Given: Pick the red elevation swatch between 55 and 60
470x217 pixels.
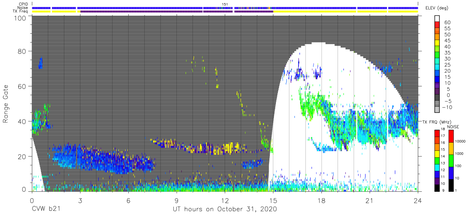Looking at the screenshot, I should click(x=438, y=25).
